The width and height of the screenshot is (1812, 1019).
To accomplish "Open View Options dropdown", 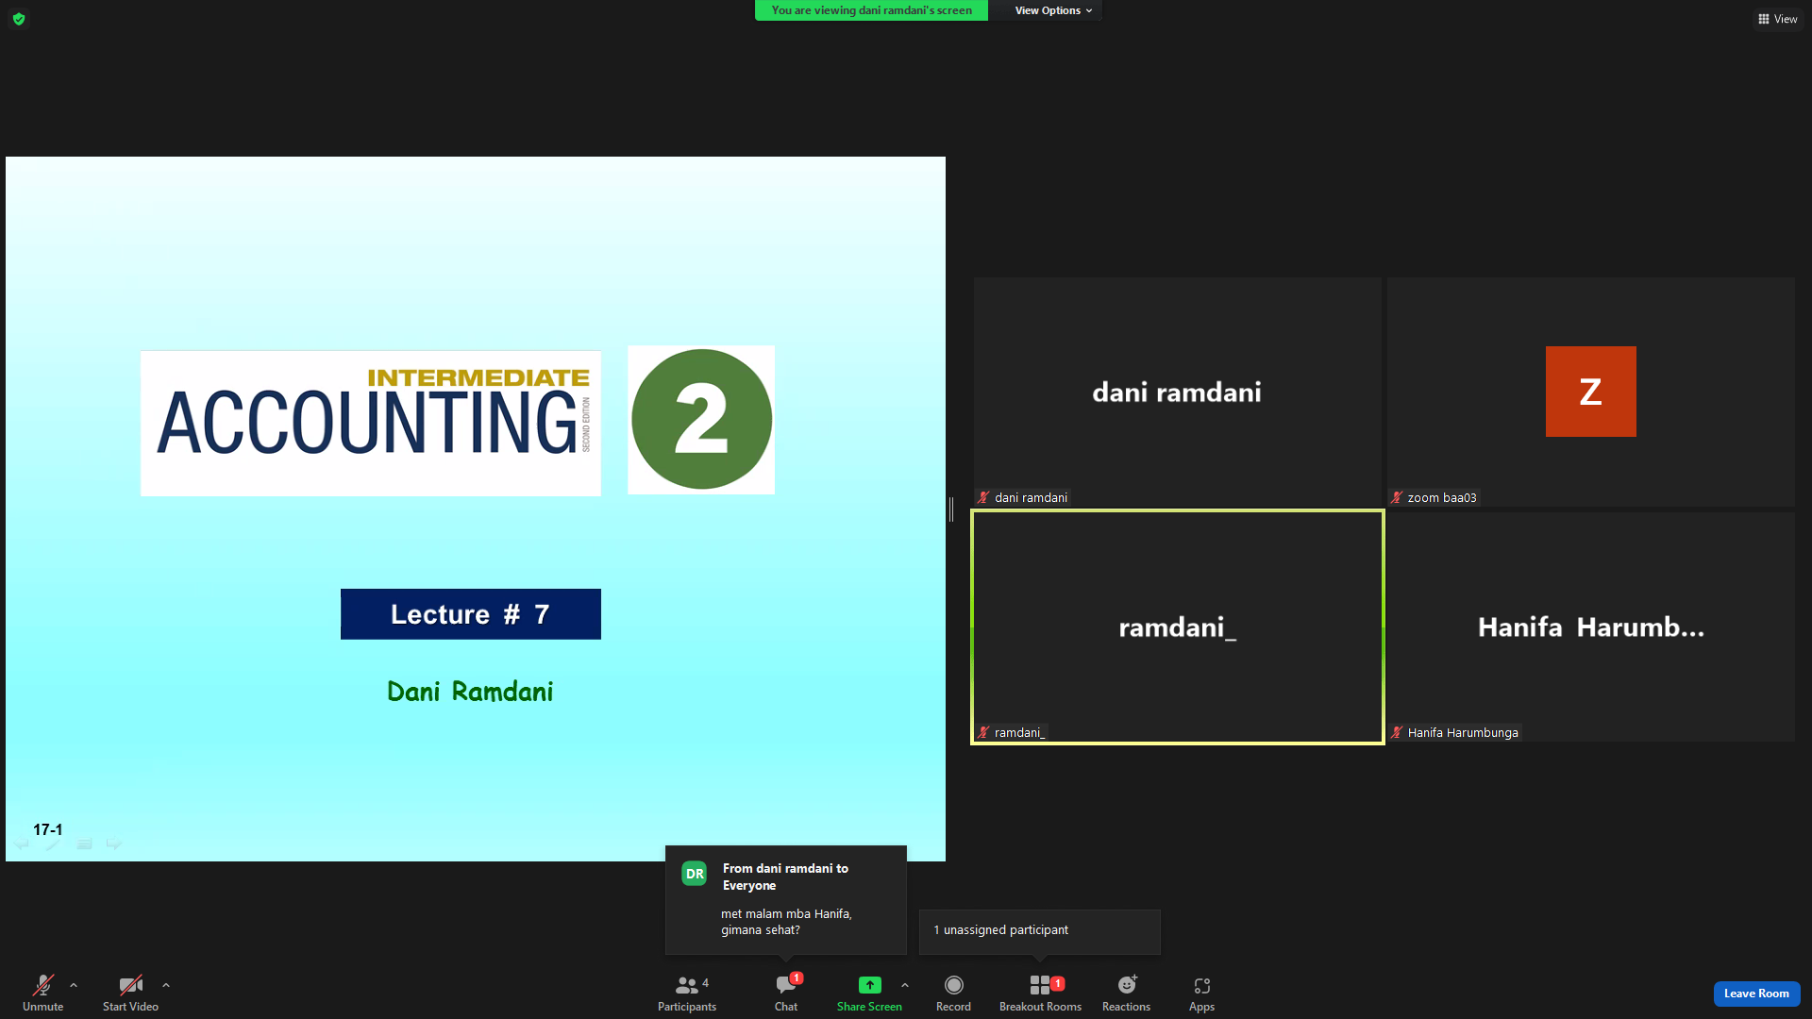I will coord(1053,10).
